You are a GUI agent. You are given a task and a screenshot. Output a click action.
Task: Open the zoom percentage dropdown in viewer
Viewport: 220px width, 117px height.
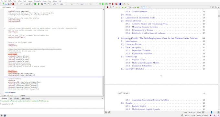tap(199, 112)
